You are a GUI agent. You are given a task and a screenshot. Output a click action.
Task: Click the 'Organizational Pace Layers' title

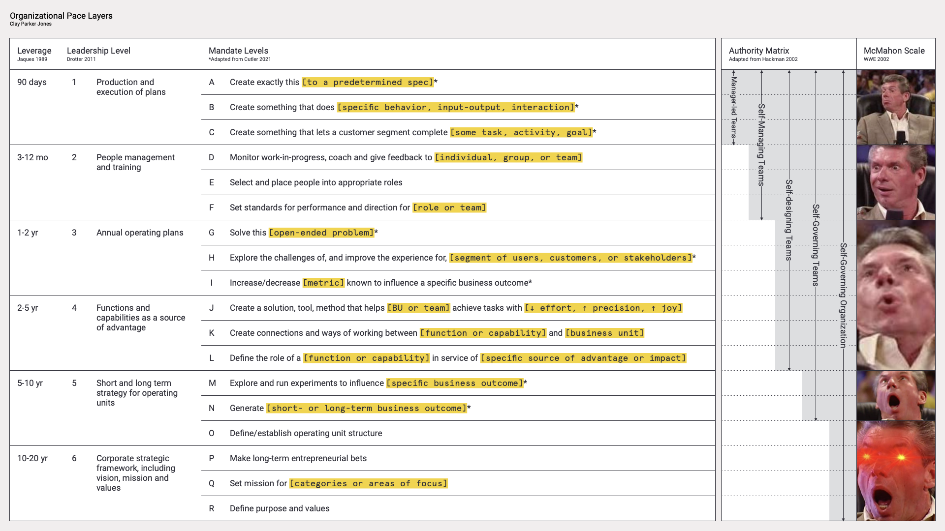(x=61, y=16)
